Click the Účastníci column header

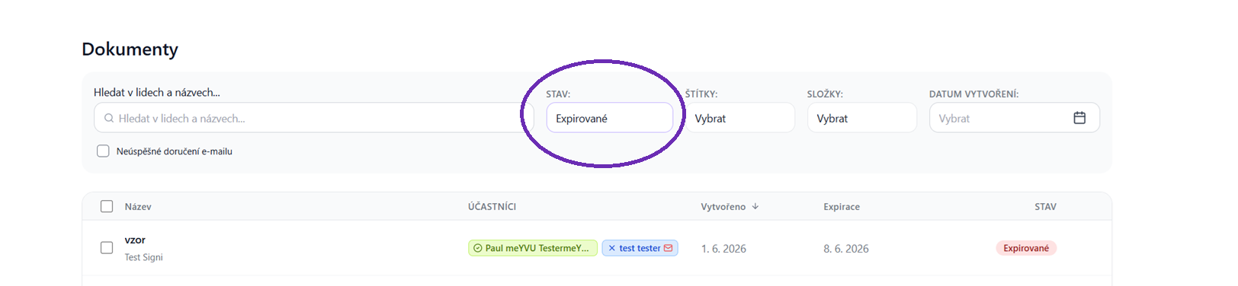[x=492, y=207]
